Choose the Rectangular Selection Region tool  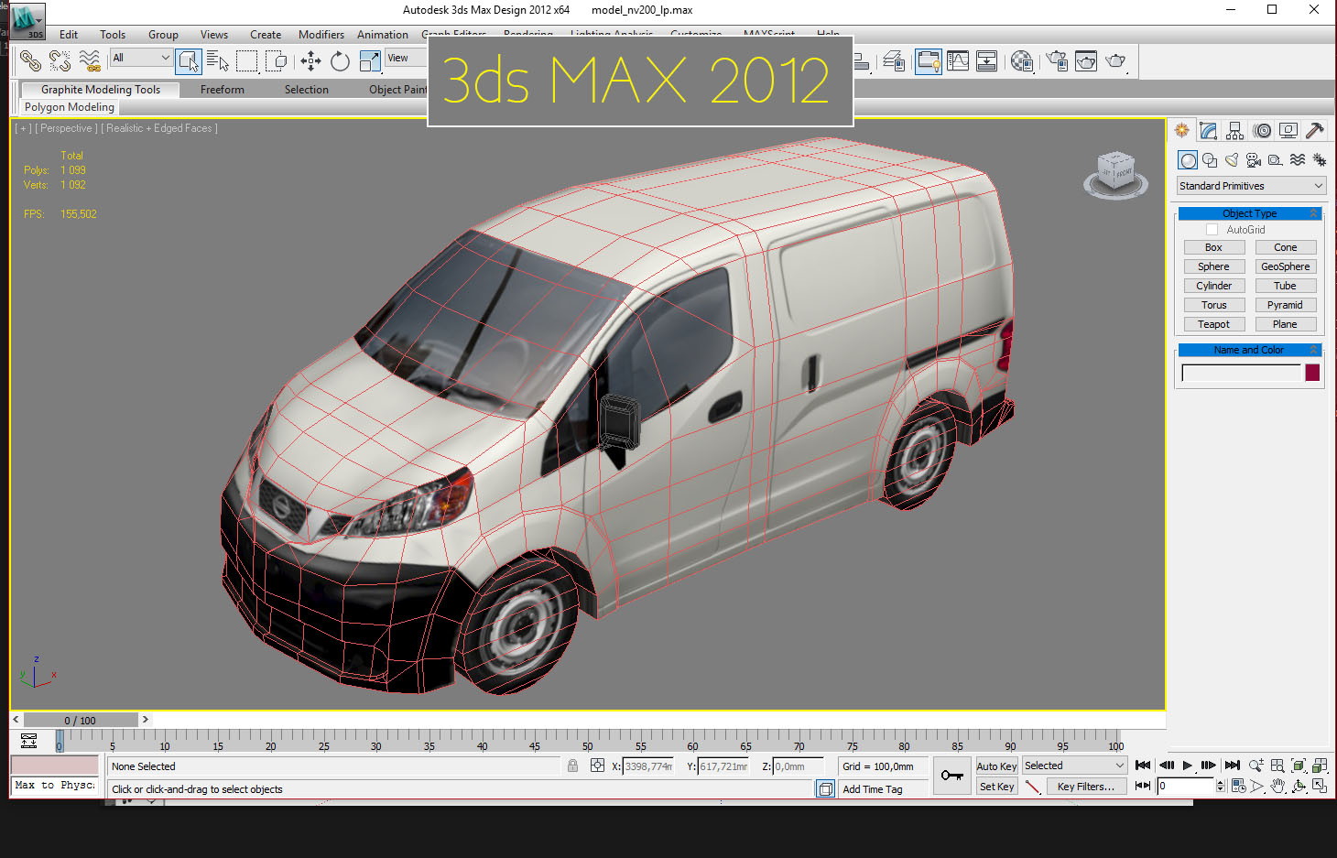(x=247, y=61)
